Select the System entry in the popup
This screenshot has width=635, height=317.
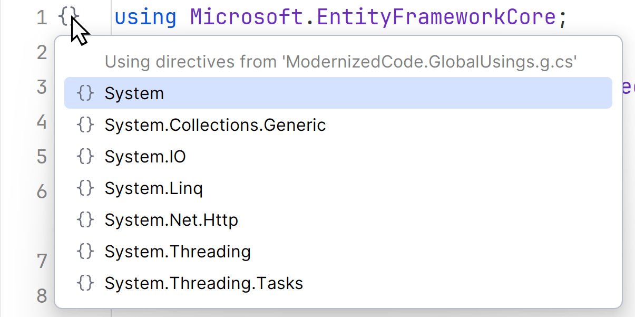tap(134, 93)
